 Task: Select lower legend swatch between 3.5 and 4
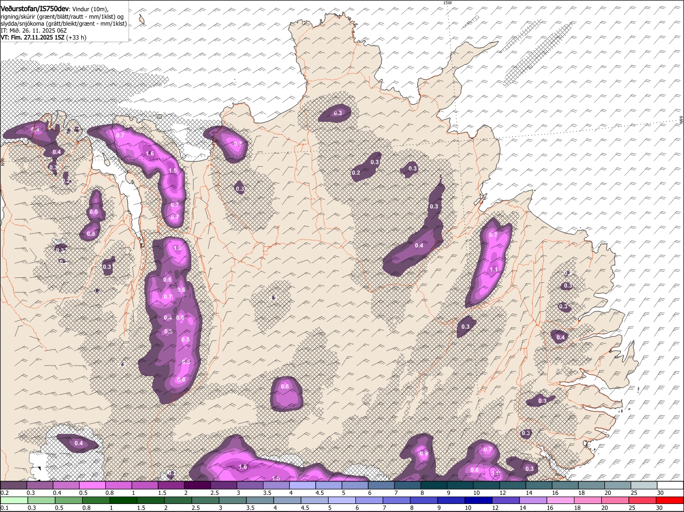(x=260, y=500)
